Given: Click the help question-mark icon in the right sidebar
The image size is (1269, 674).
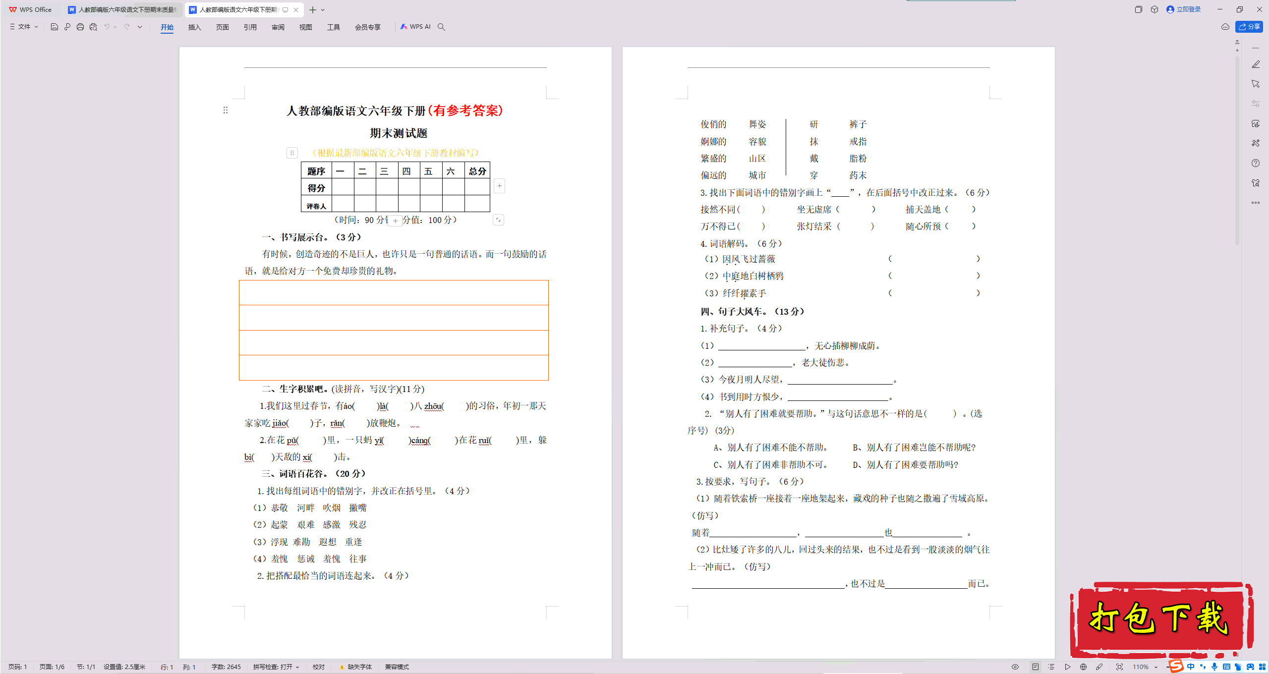Looking at the screenshot, I should tap(1256, 163).
